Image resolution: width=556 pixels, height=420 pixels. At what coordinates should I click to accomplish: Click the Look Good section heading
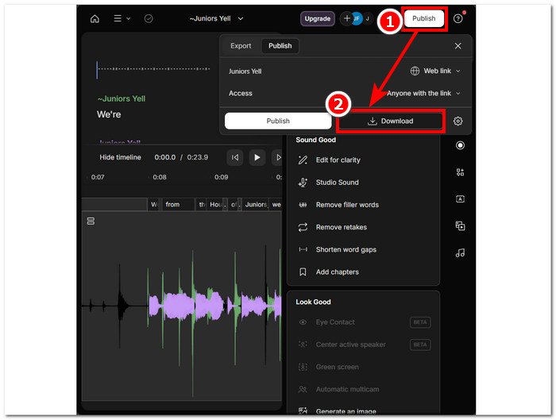point(313,302)
